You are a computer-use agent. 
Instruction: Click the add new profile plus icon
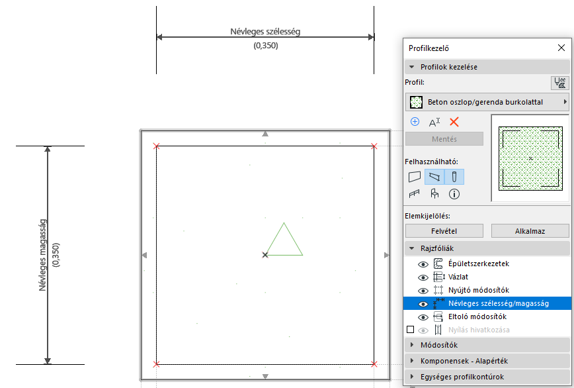415,122
